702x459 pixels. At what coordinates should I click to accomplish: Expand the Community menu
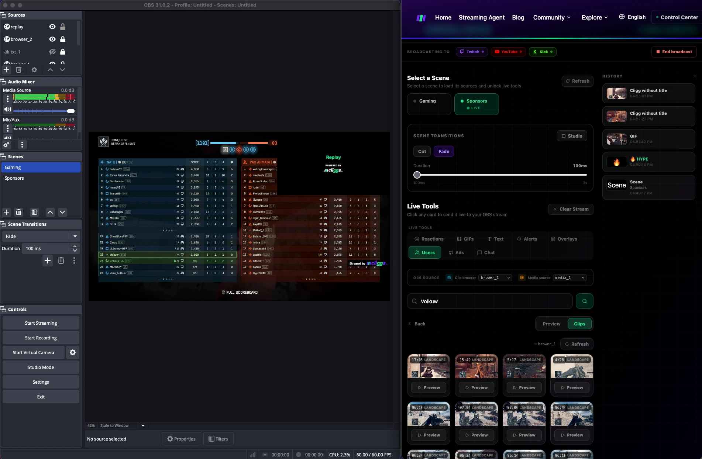(x=552, y=17)
